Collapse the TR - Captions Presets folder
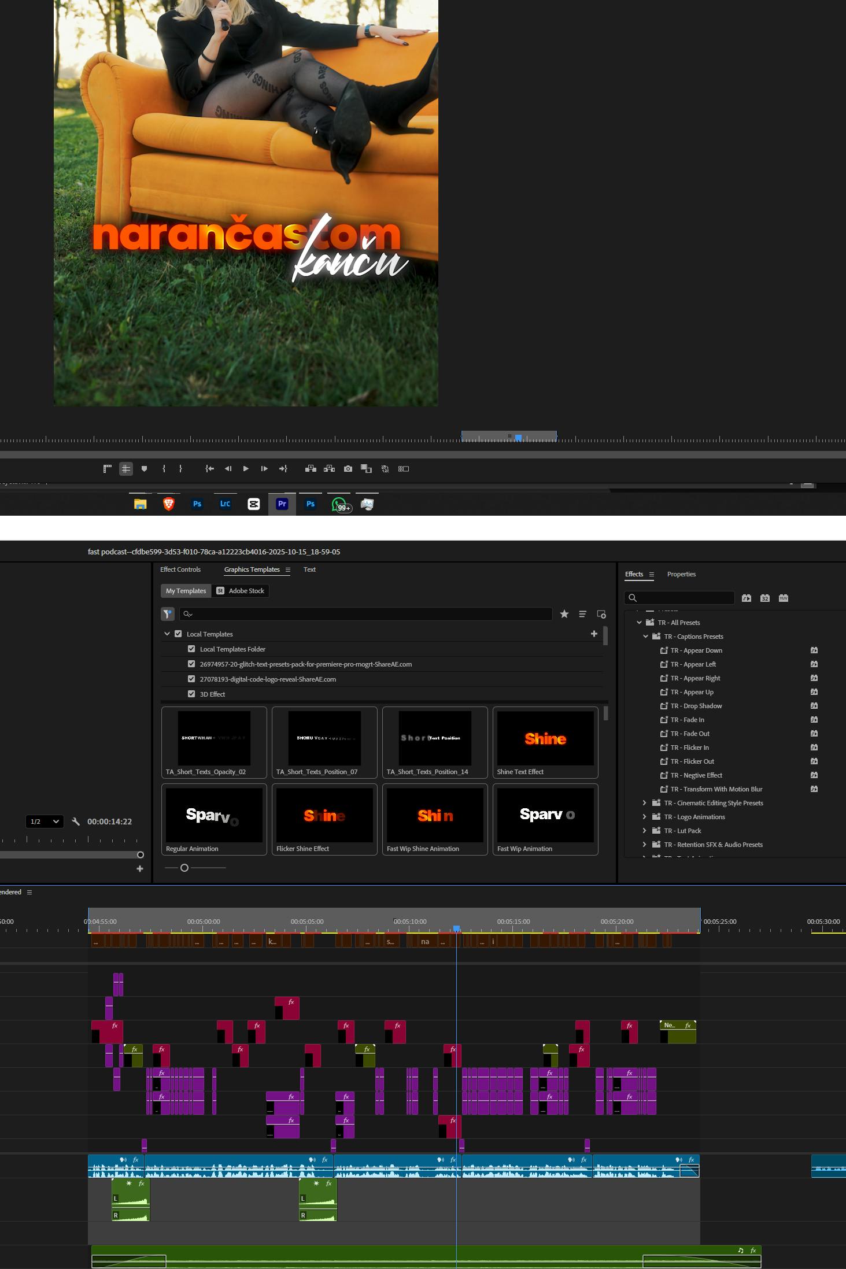 (x=646, y=637)
